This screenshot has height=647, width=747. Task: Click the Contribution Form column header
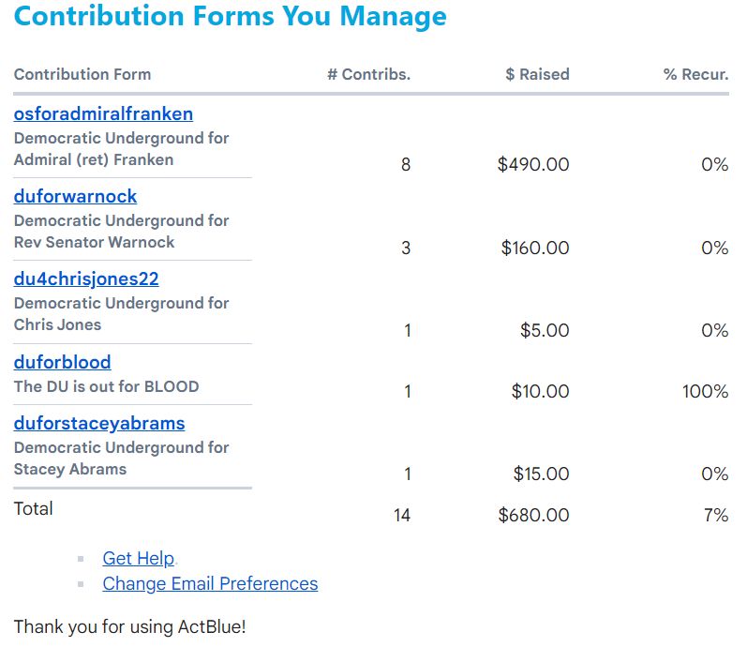click(82, 75)
